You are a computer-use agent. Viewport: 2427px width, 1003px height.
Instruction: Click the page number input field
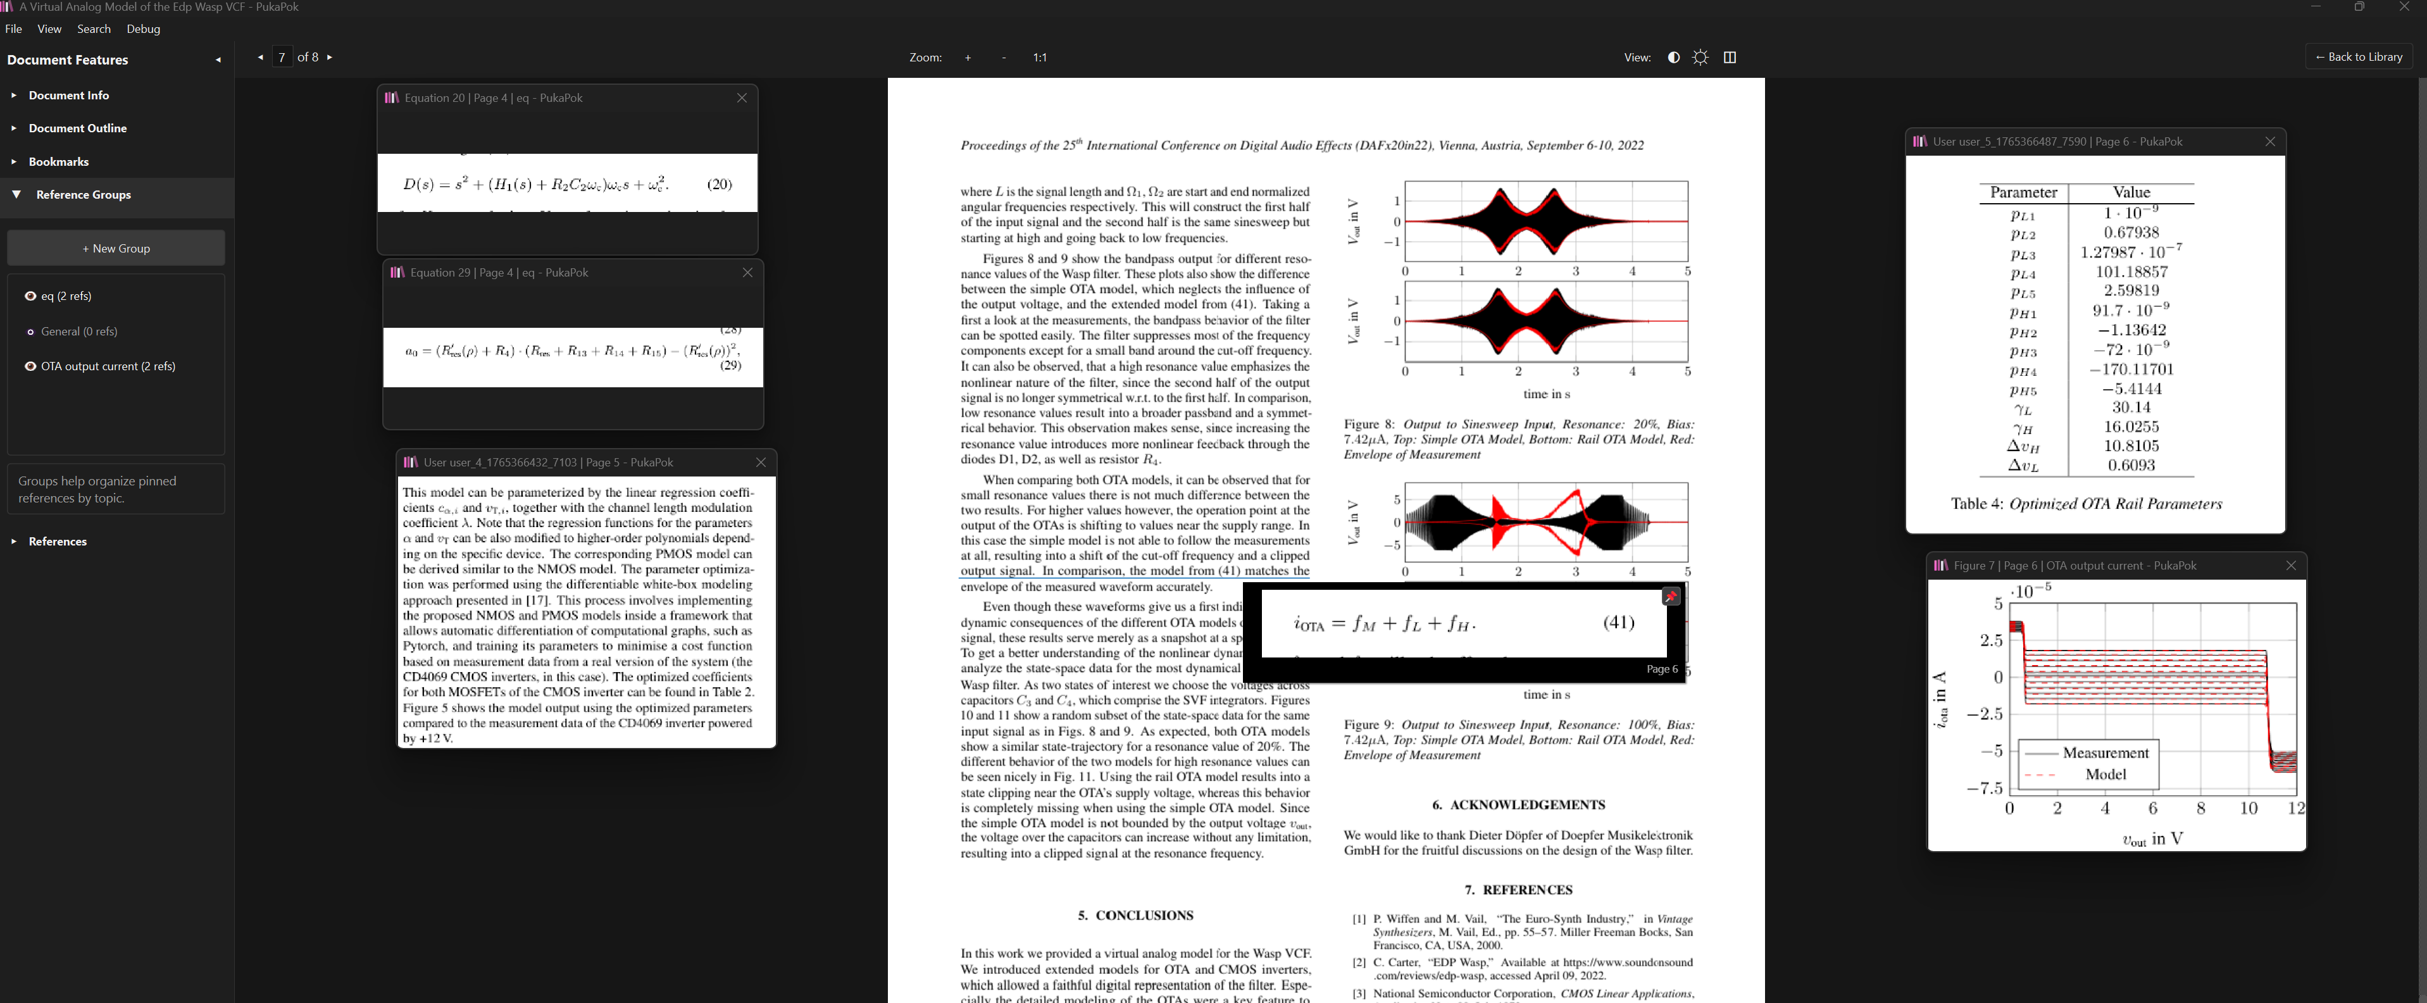[x=282, y=58]
